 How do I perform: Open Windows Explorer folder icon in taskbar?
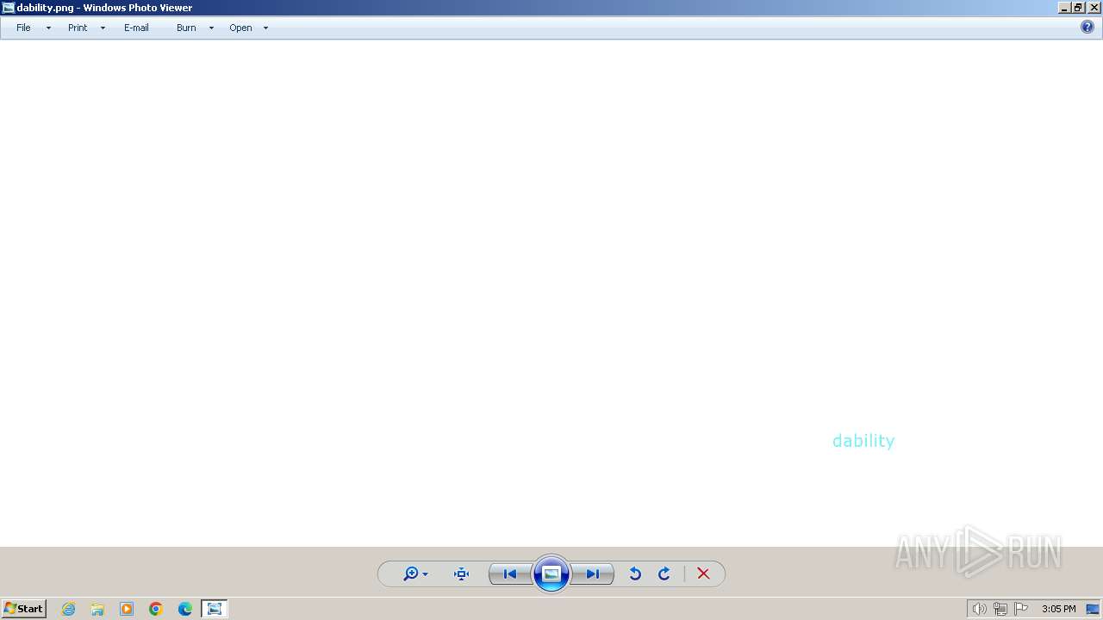point(97,609)
